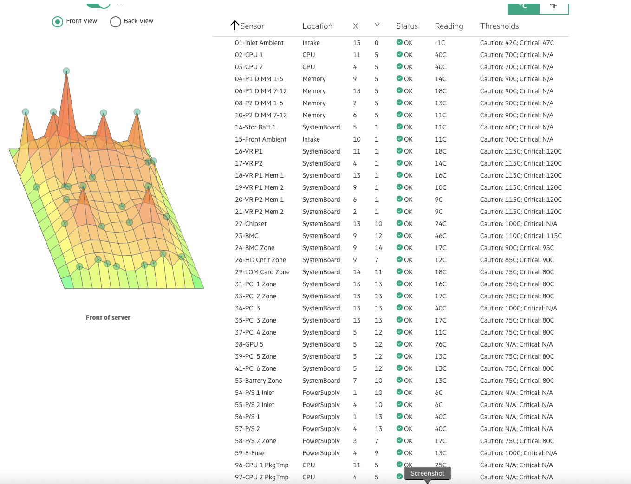Click the topmost peak sensor dot in the 3D graph

click(66, 71)
